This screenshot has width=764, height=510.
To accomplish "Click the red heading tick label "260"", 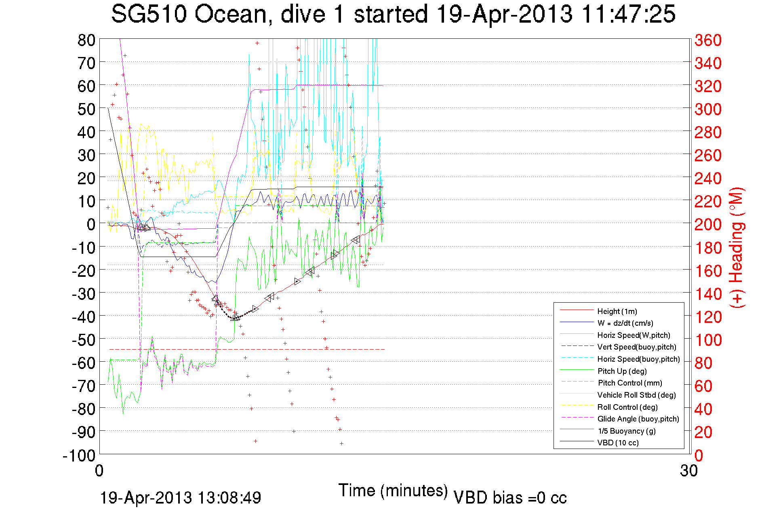I will coord(708,155).
